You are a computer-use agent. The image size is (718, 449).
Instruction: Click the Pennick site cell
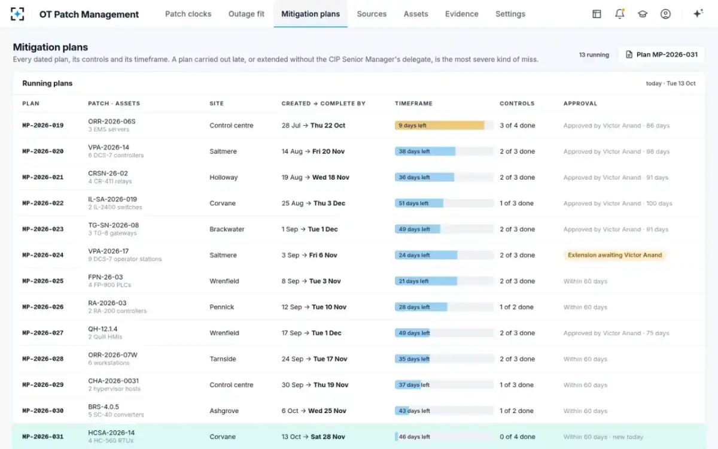(x=222, y=307)
